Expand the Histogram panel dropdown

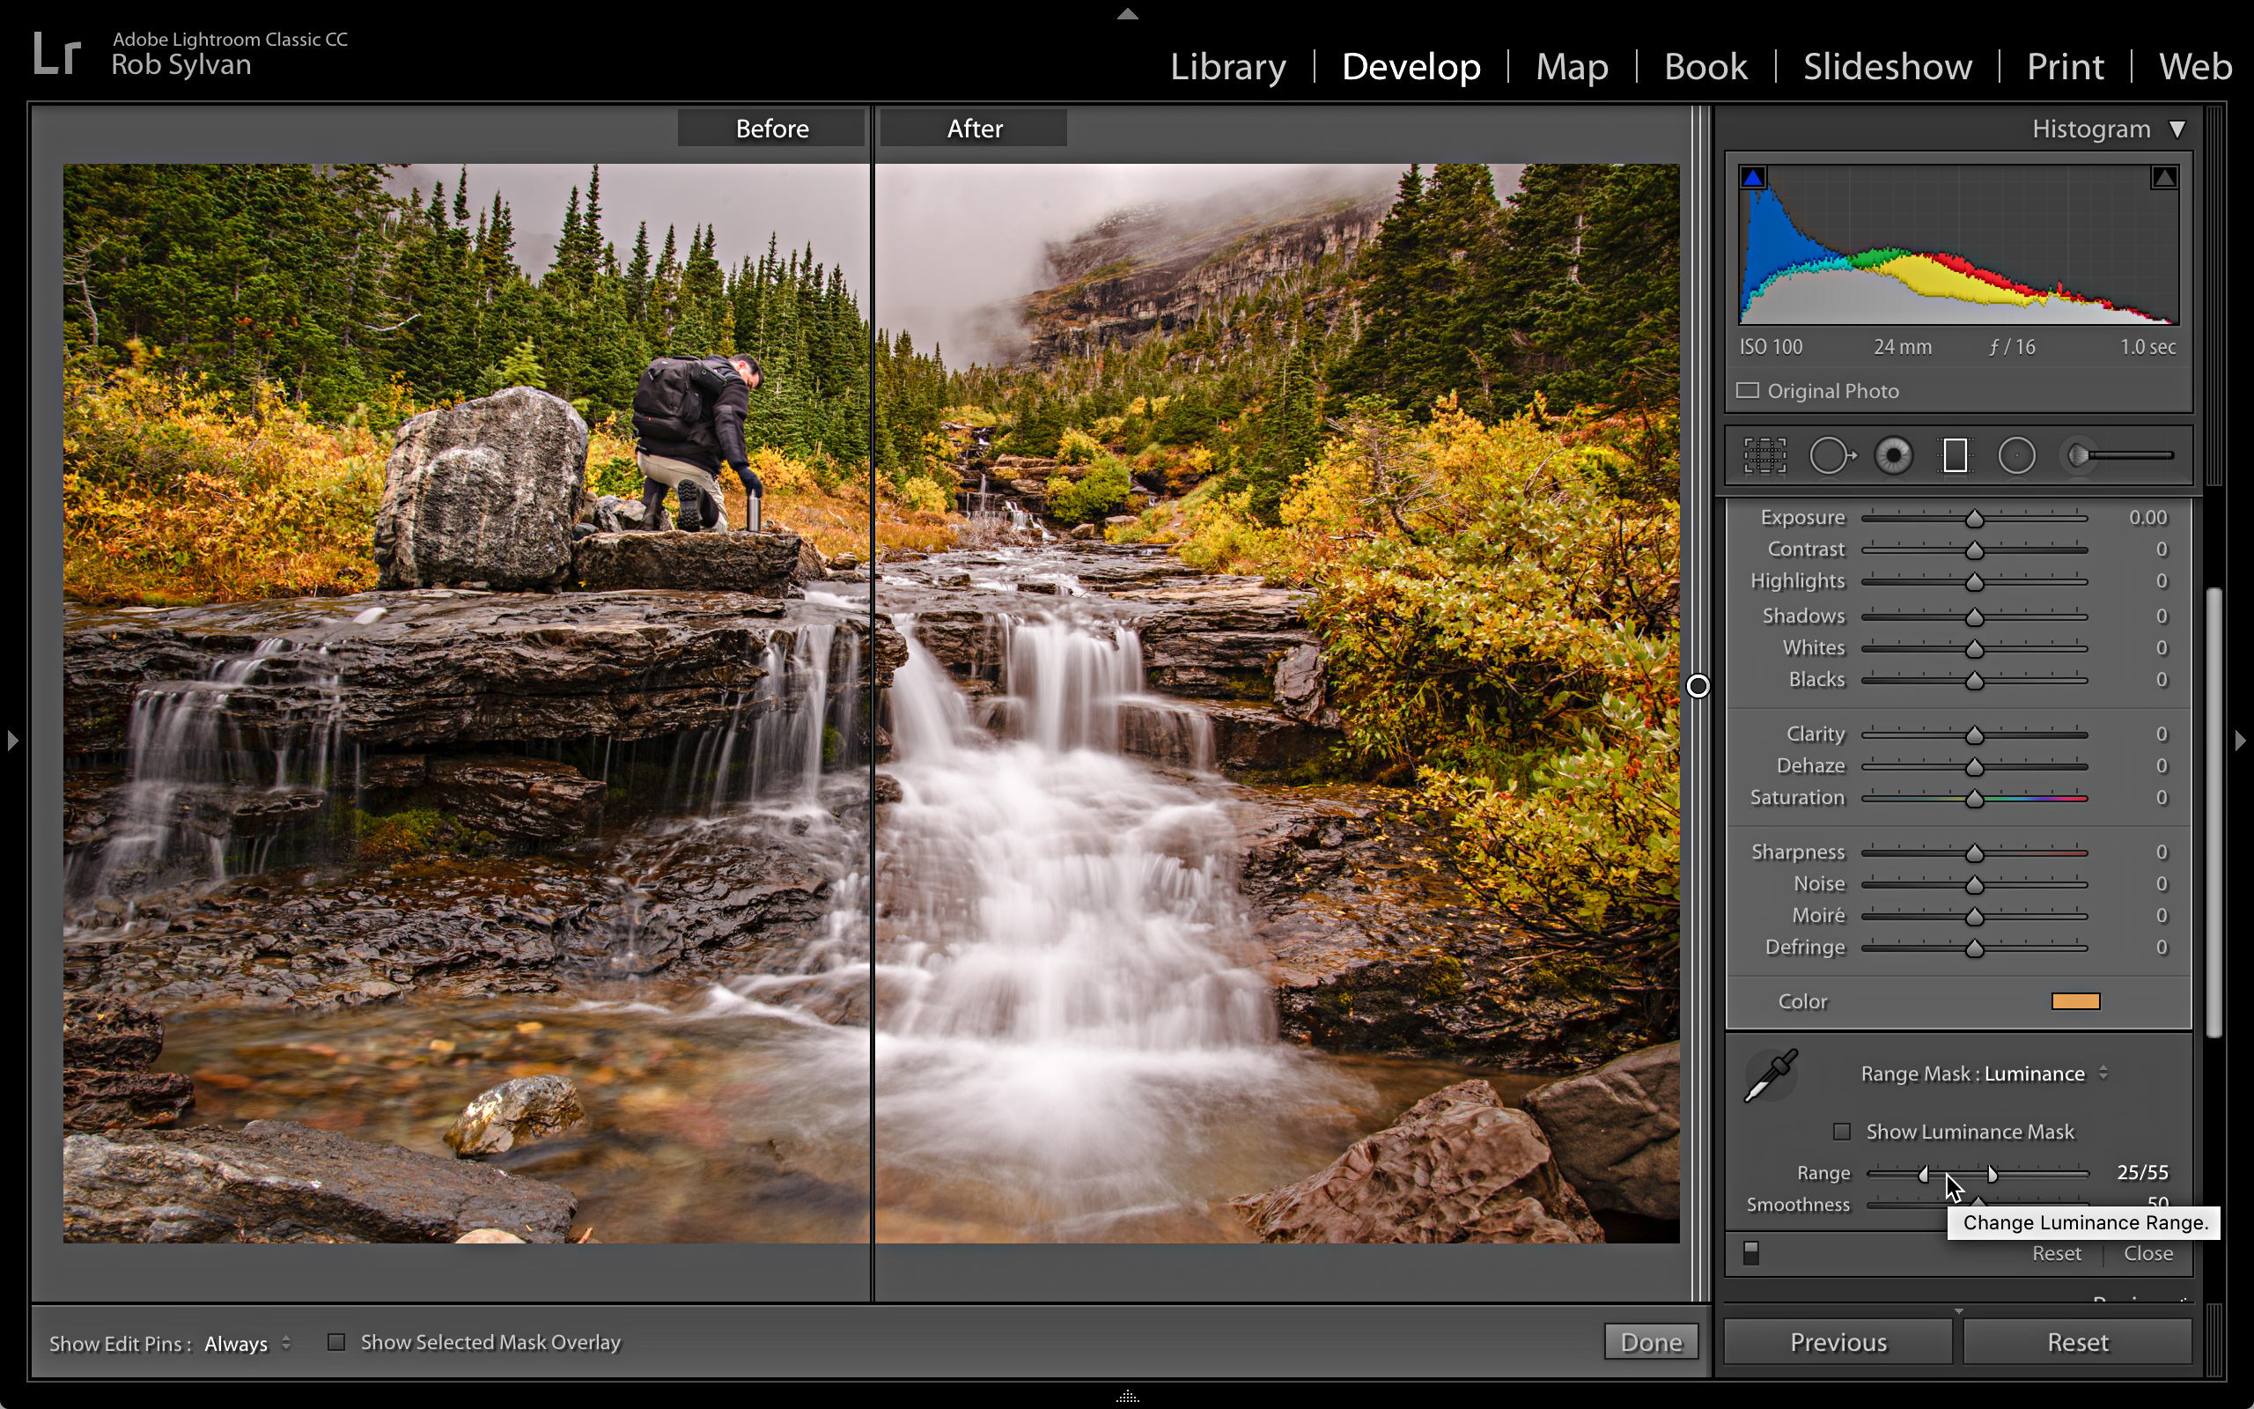(2175, 129)
